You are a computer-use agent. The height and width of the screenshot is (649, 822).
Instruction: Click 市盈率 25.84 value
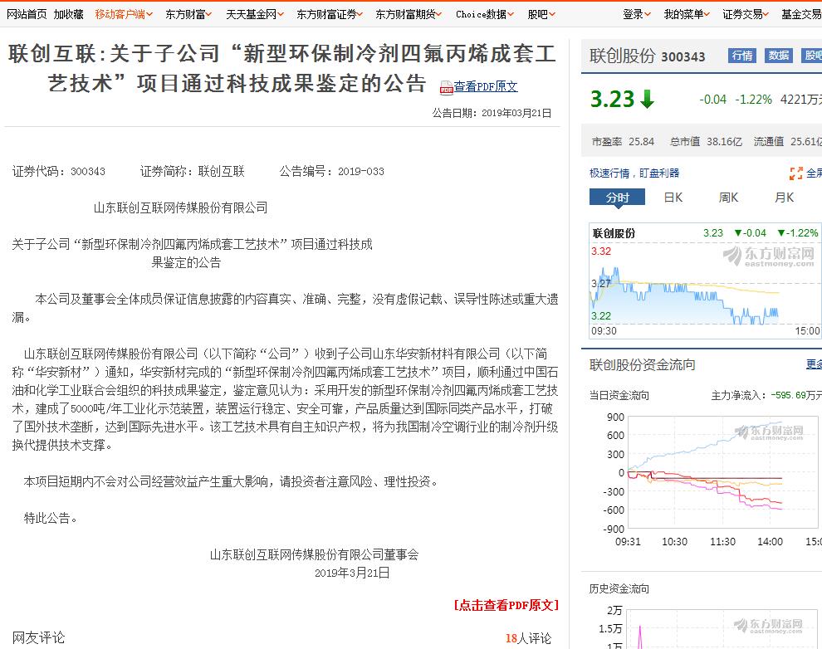(623, 141)
